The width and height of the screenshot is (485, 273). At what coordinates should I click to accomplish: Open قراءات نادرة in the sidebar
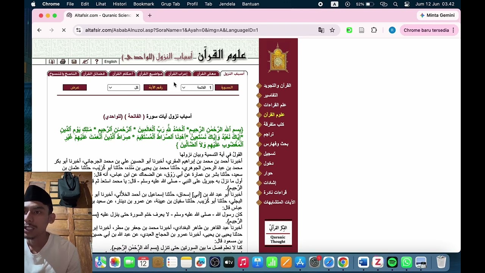(275, 193)
